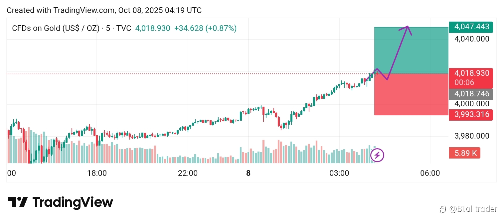Click the 03:00 time axis label
The image size is (503, 222).
click(339, 173)
